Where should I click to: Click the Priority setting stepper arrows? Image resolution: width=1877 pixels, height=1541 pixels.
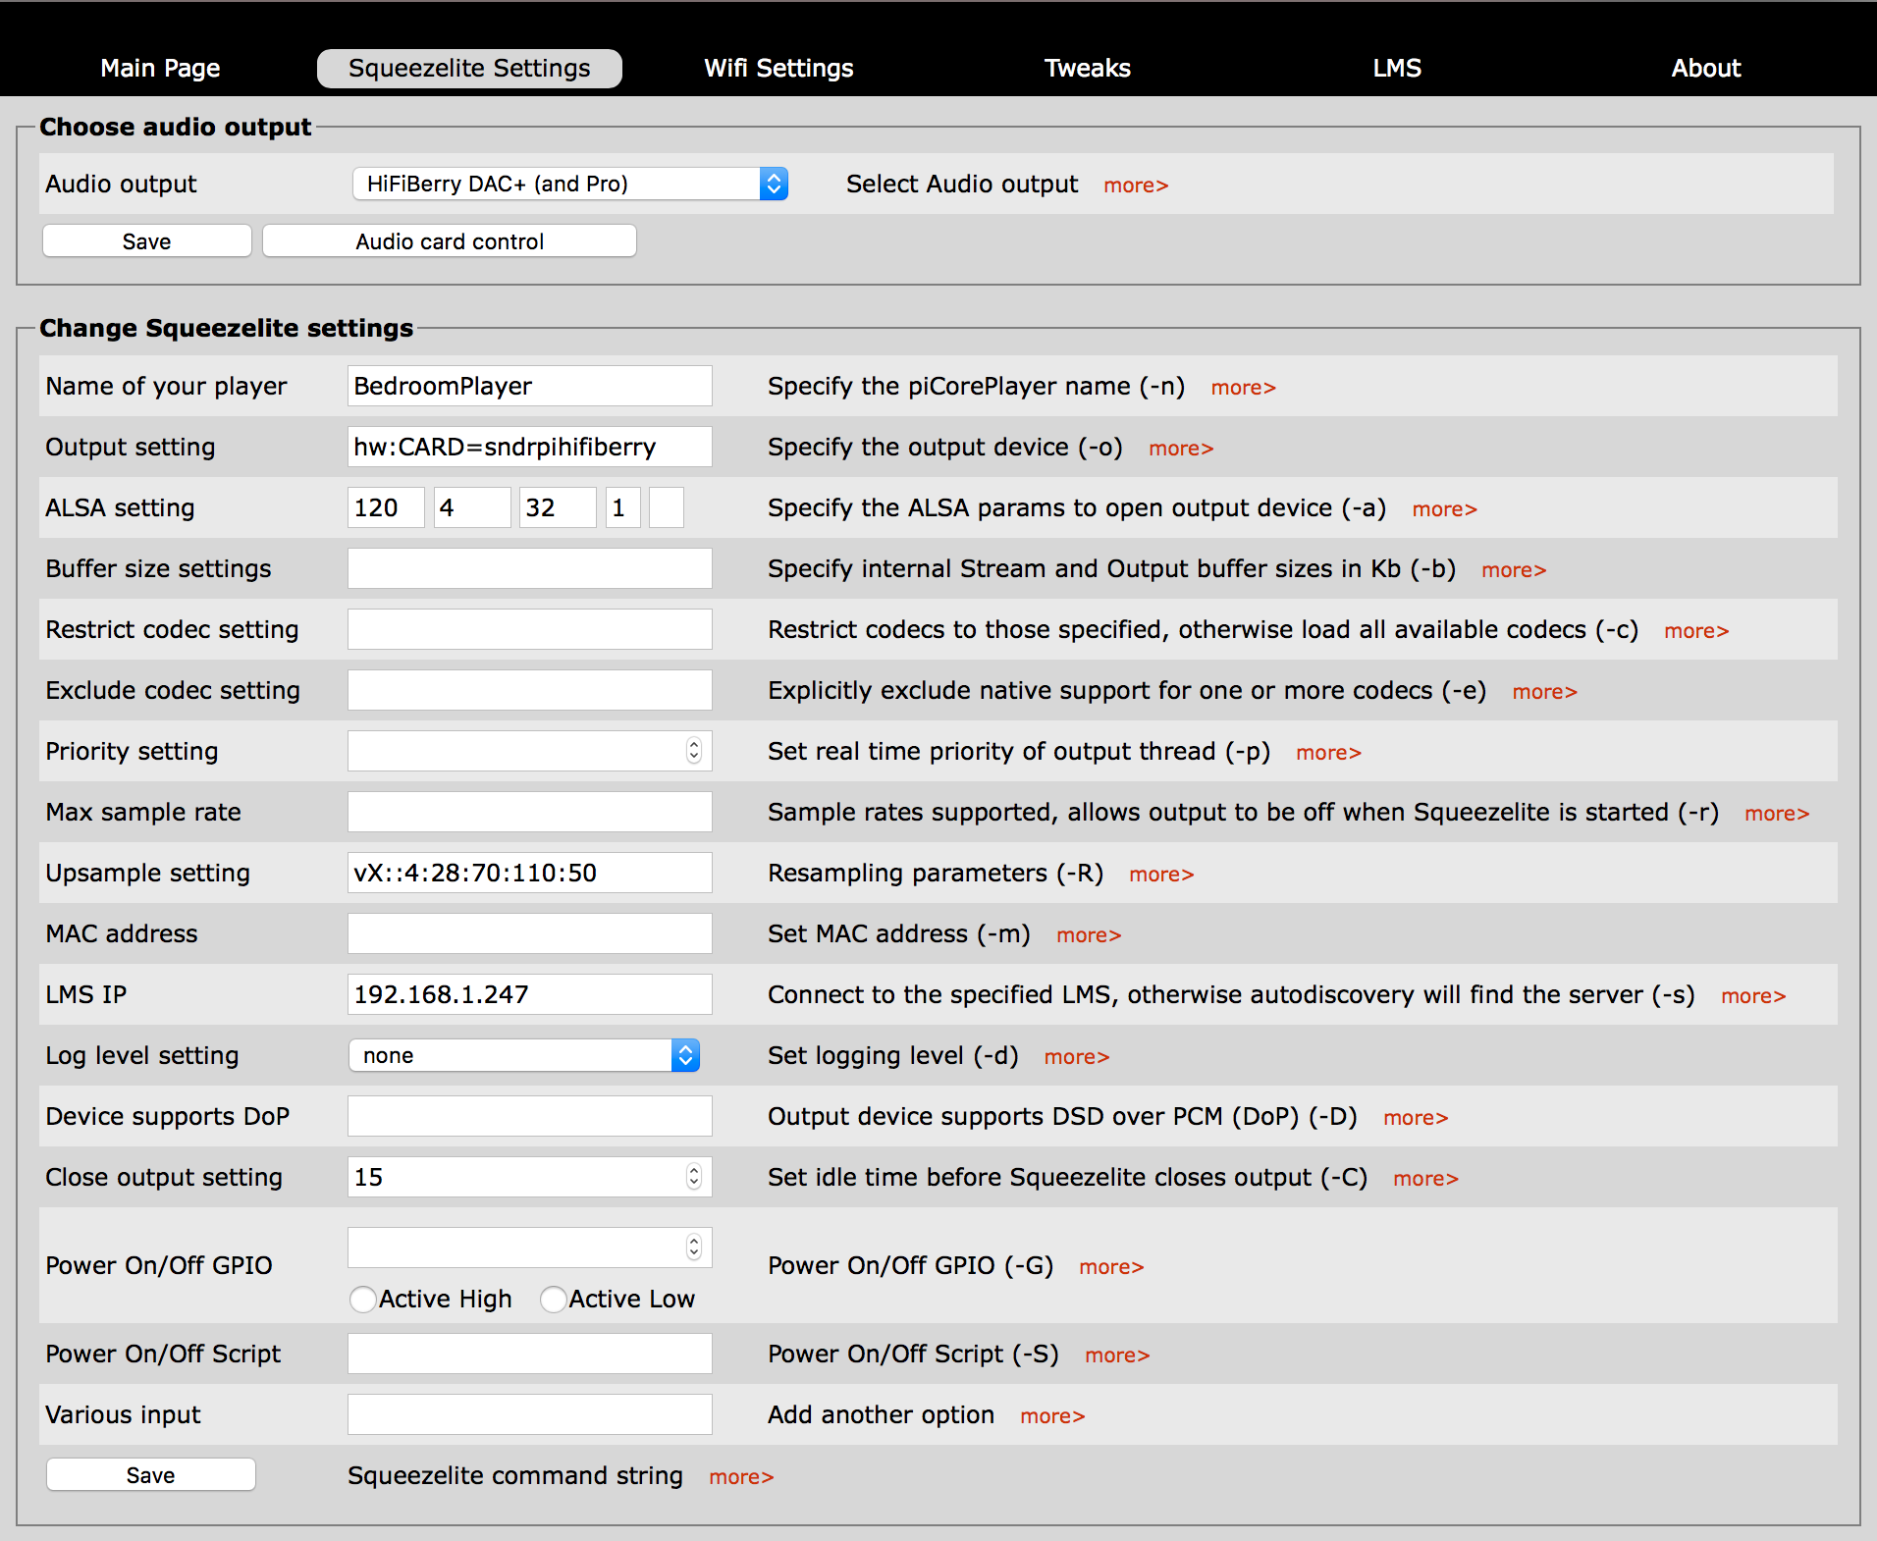pyautogui.click(x=694, y=751)
